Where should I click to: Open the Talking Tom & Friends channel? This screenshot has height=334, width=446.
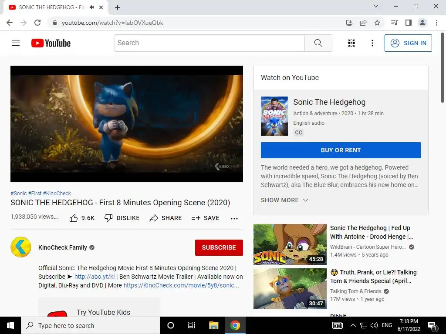[355, 291]
